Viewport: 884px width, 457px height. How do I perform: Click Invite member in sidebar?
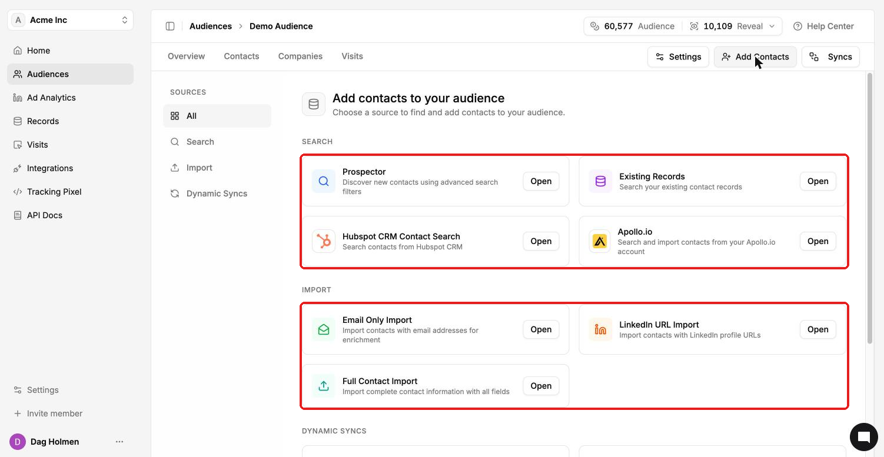point(71,413)
